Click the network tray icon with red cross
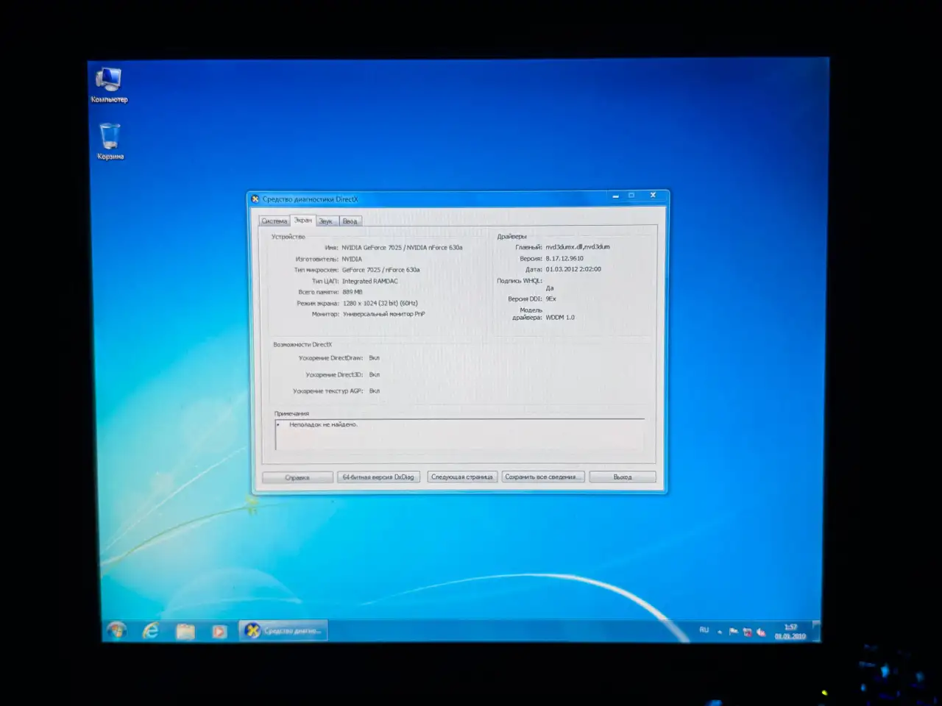Viewport: 942px width, 706px height. 747,632
